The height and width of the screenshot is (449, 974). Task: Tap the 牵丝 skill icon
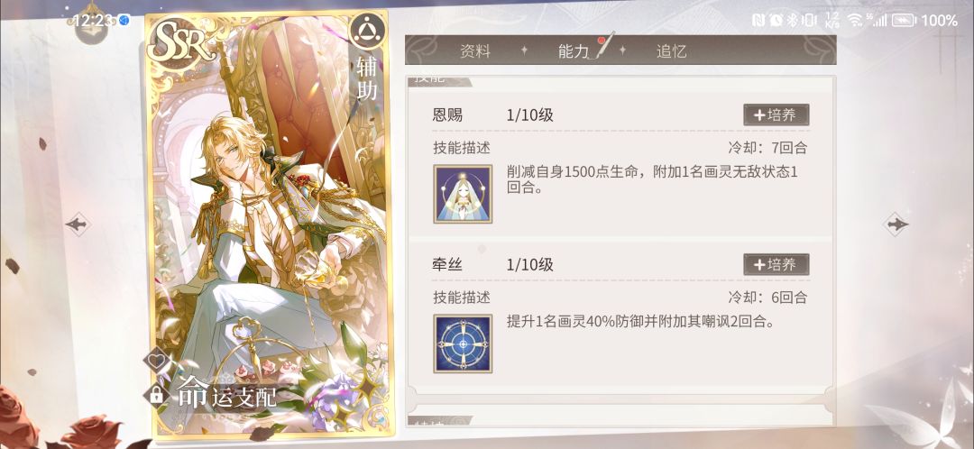pyautogui.click(x=463, y=344)
